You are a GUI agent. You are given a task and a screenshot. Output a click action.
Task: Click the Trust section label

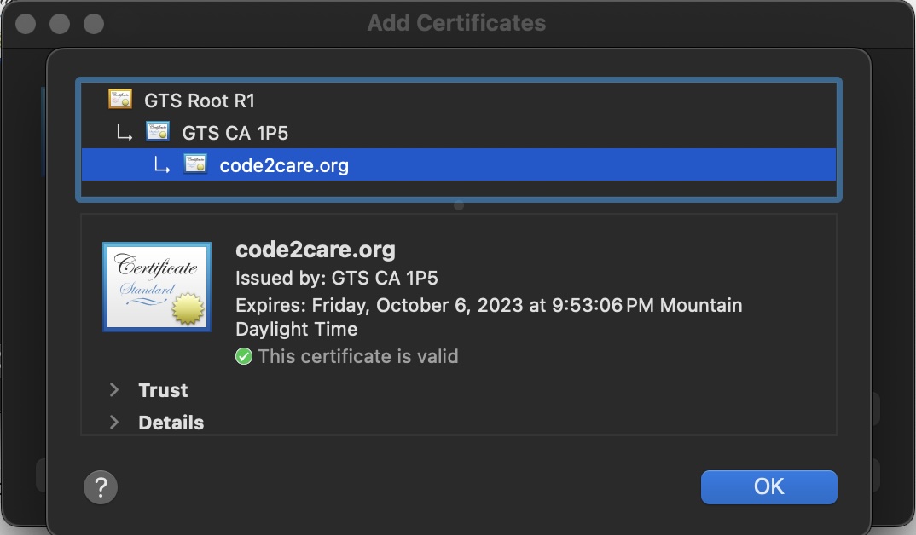(x=163, y=390)
